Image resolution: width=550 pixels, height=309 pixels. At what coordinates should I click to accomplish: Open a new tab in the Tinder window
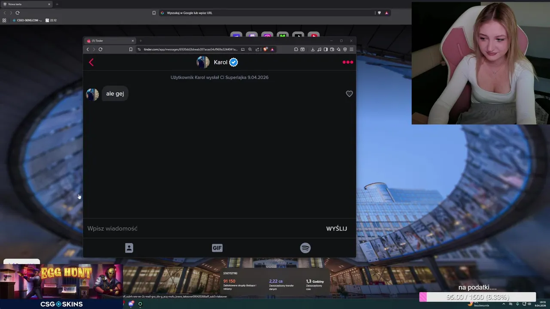click(x=141, y=41)
